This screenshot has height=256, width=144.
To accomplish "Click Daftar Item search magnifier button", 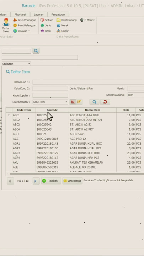I will point(94,102).
